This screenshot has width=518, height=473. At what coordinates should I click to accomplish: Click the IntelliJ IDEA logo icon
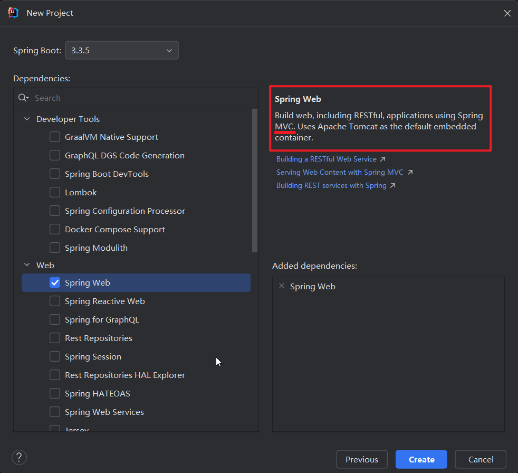14,13
